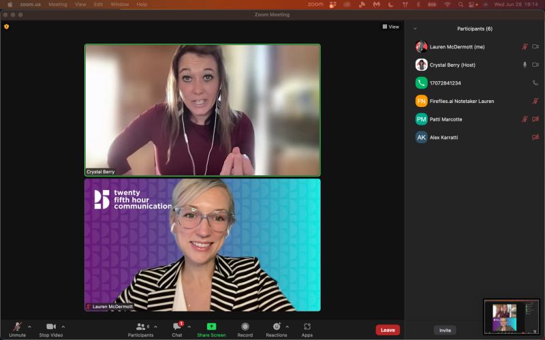Collapse Participants panel with top-left chevron

pyautogui.click(x=415, y=29)
